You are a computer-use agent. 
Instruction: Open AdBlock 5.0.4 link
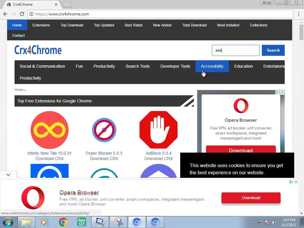159,153
